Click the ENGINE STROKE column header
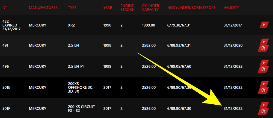Image resolution: width=273 pixels, height=118 pixels. click(x=127, y=8)
